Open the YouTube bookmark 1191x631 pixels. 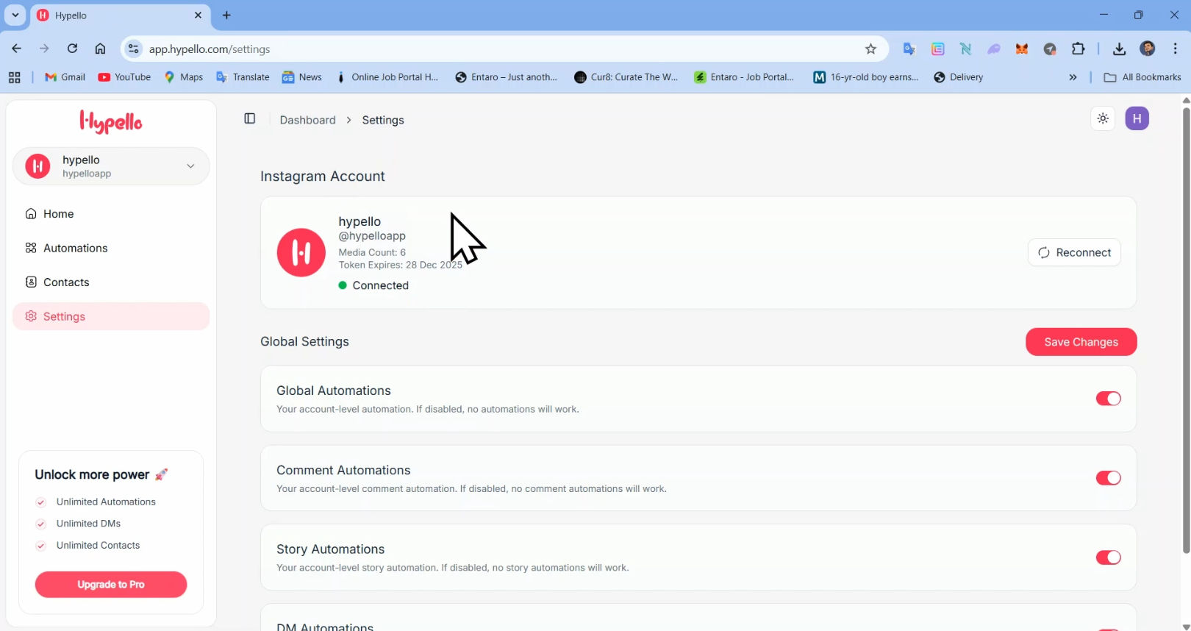coord(124,77)
